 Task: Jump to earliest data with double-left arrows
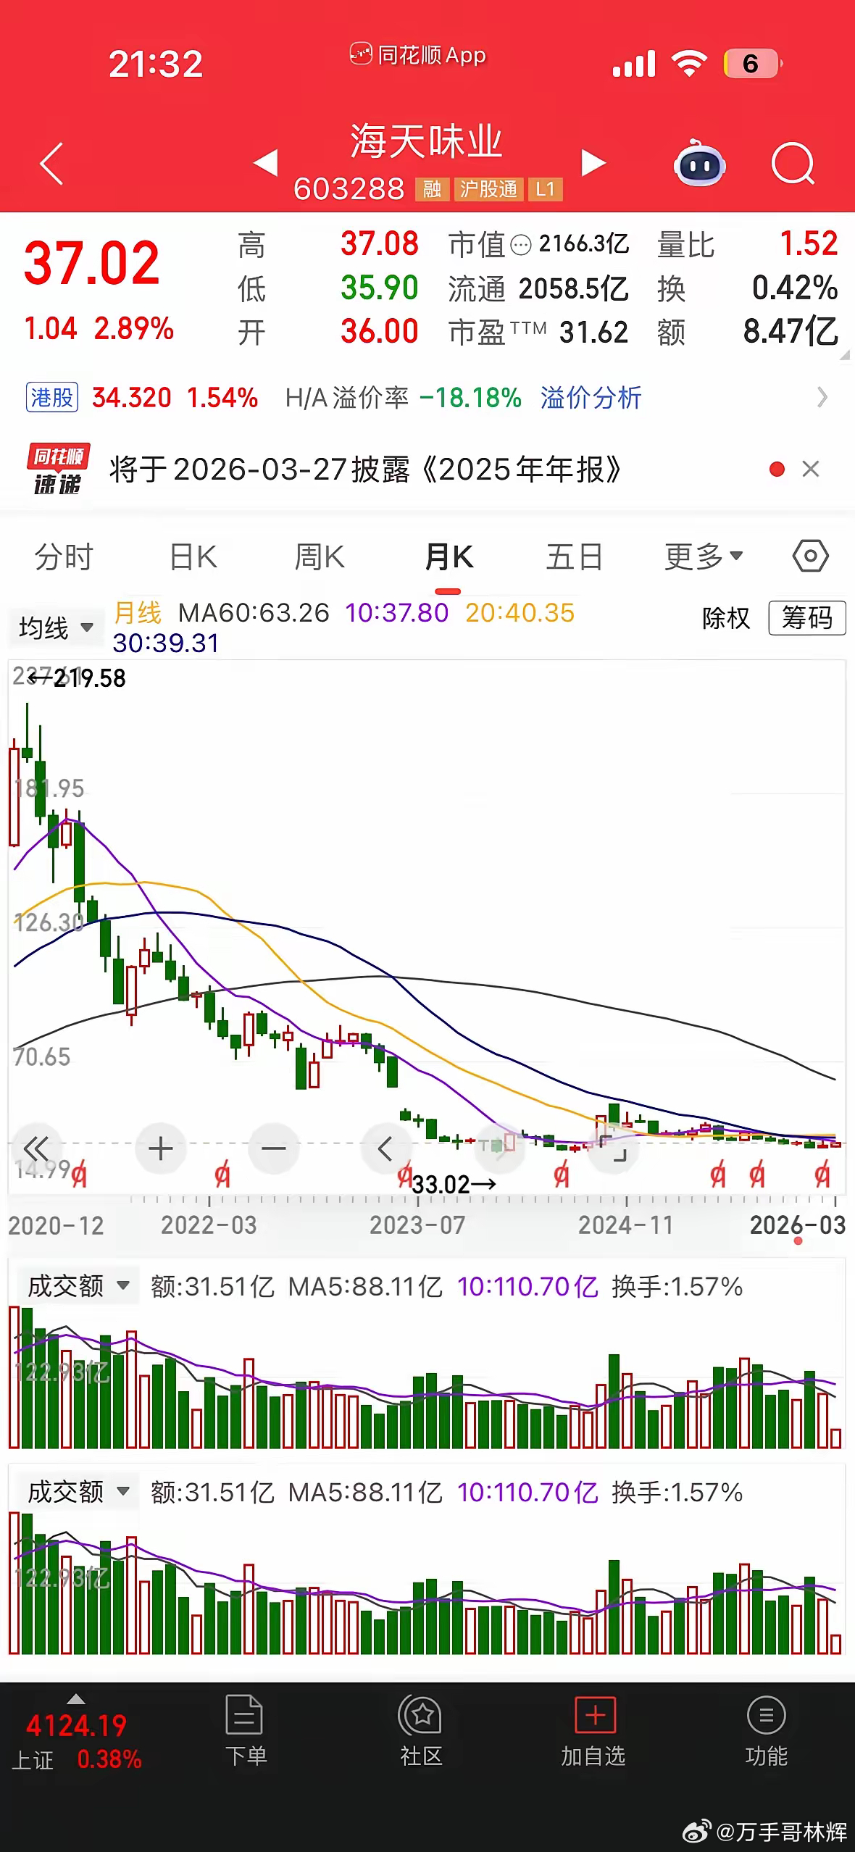(36, 1148)
